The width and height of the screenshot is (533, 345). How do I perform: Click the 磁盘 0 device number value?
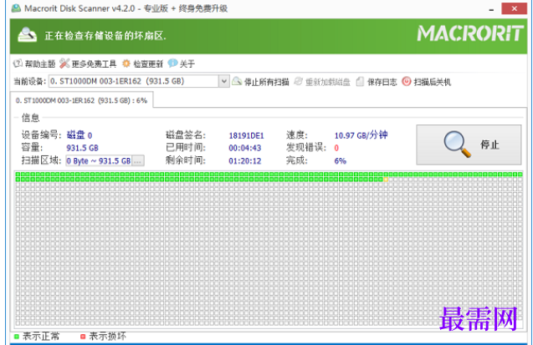[79, 135]
